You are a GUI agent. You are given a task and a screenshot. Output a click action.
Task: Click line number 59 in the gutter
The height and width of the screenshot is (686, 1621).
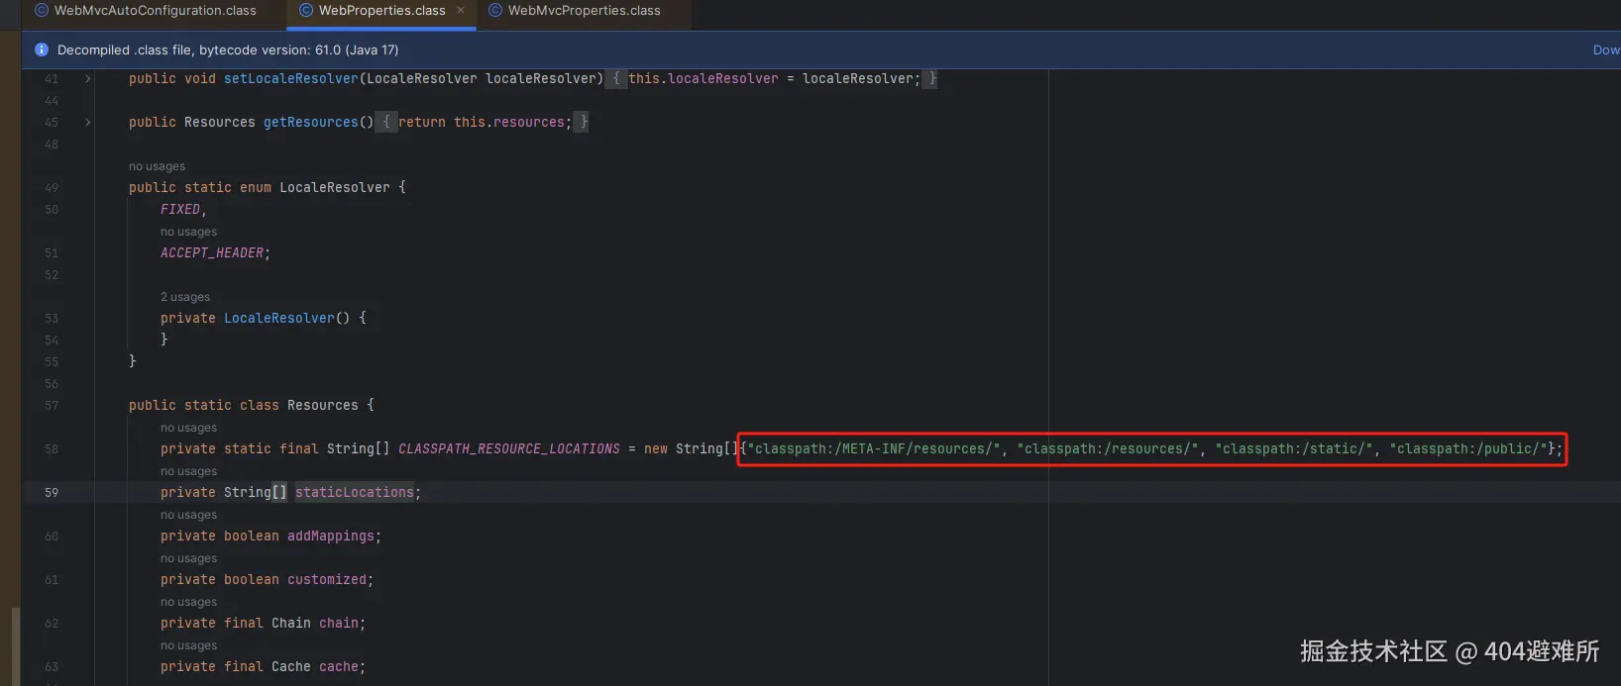point(52,492)
